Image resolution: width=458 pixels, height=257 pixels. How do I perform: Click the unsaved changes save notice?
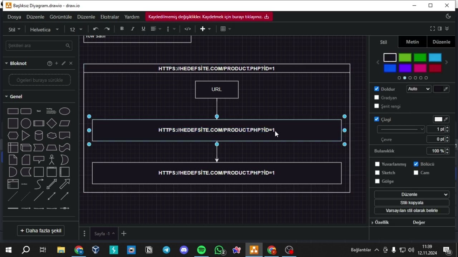209,17
